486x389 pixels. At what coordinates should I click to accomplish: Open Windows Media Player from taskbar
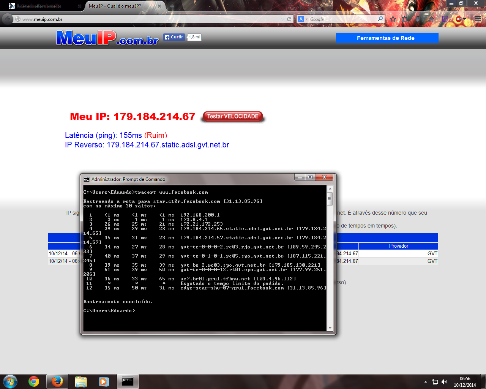click(104, 381)
